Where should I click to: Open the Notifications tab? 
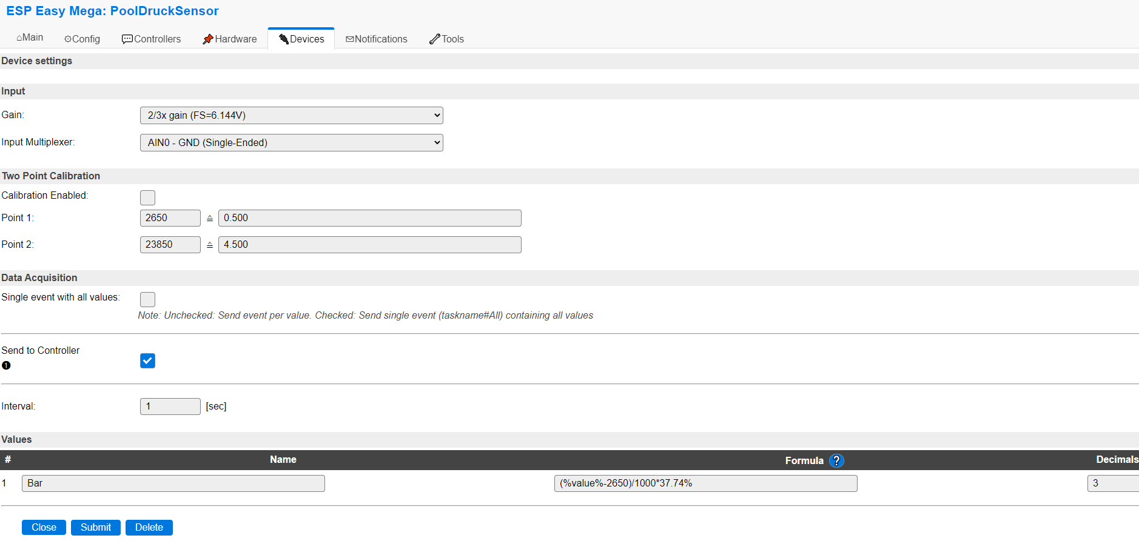click(376, 39)
